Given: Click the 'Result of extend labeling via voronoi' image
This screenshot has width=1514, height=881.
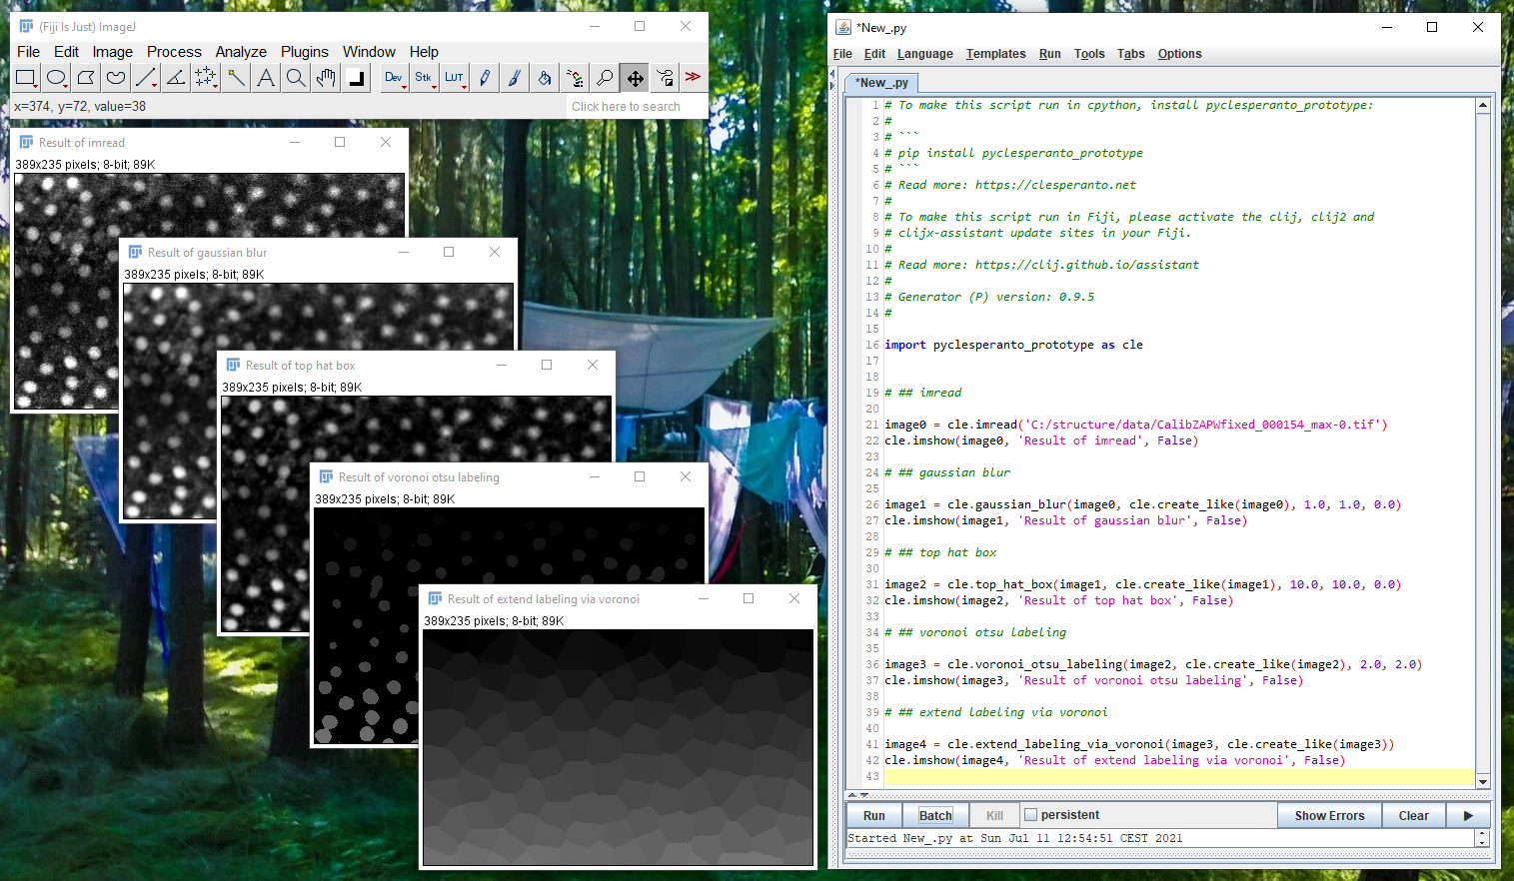Looking at the screenshot, I should click(618, 747).
